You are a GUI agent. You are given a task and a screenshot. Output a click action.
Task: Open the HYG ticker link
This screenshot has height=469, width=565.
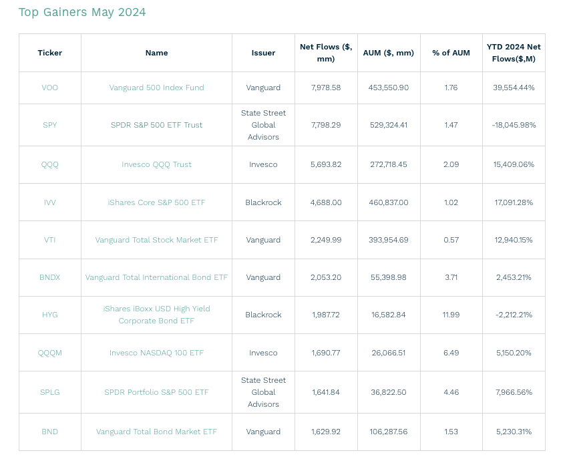tap(49, 315)
